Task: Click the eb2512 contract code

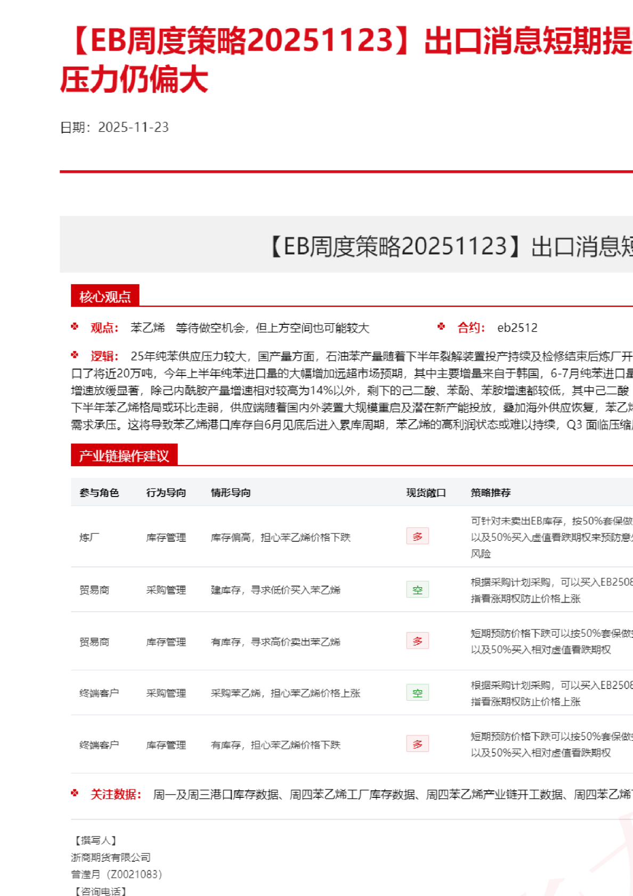Action: coord(517,327)
